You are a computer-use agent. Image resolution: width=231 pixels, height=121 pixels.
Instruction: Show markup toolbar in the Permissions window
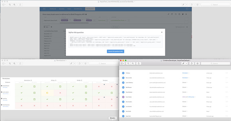(85, 64)
